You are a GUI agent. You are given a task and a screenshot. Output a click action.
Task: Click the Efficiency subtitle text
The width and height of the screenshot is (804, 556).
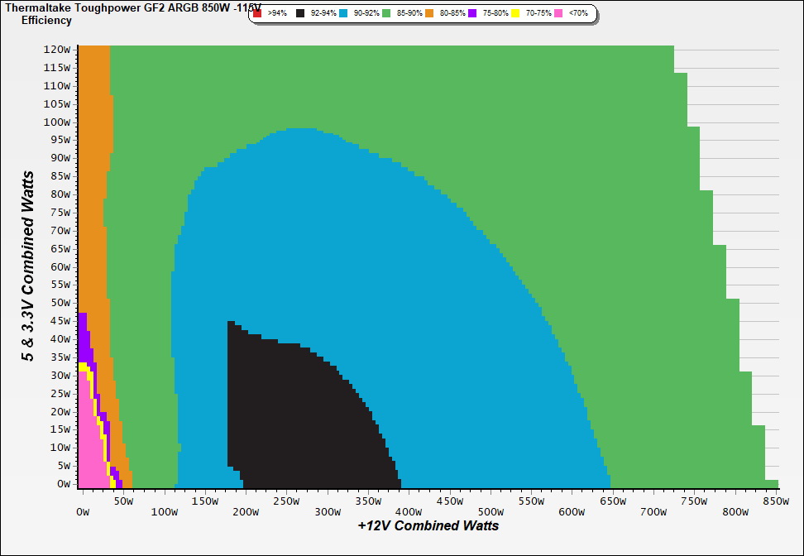46,20
